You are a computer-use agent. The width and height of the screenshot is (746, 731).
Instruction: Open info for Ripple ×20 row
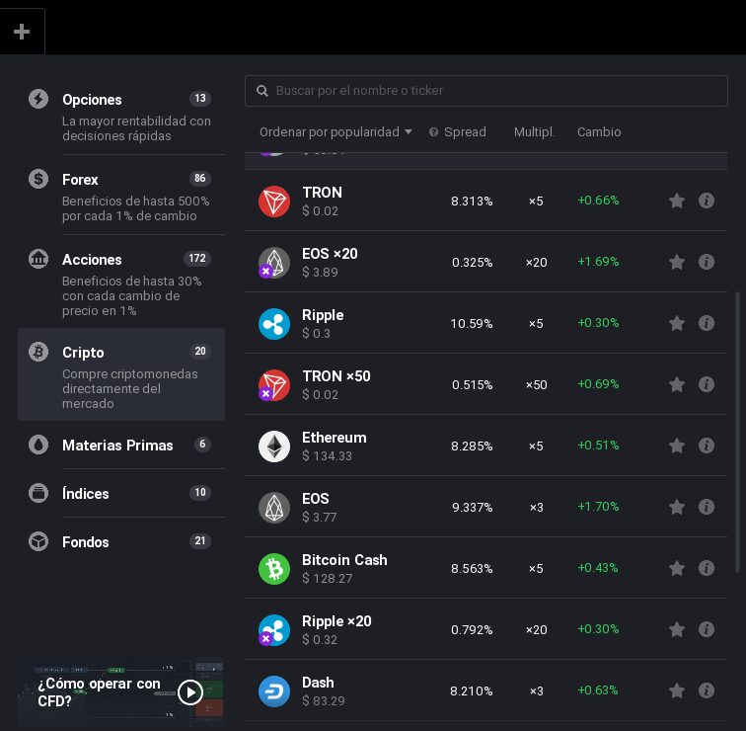point(707,629)
